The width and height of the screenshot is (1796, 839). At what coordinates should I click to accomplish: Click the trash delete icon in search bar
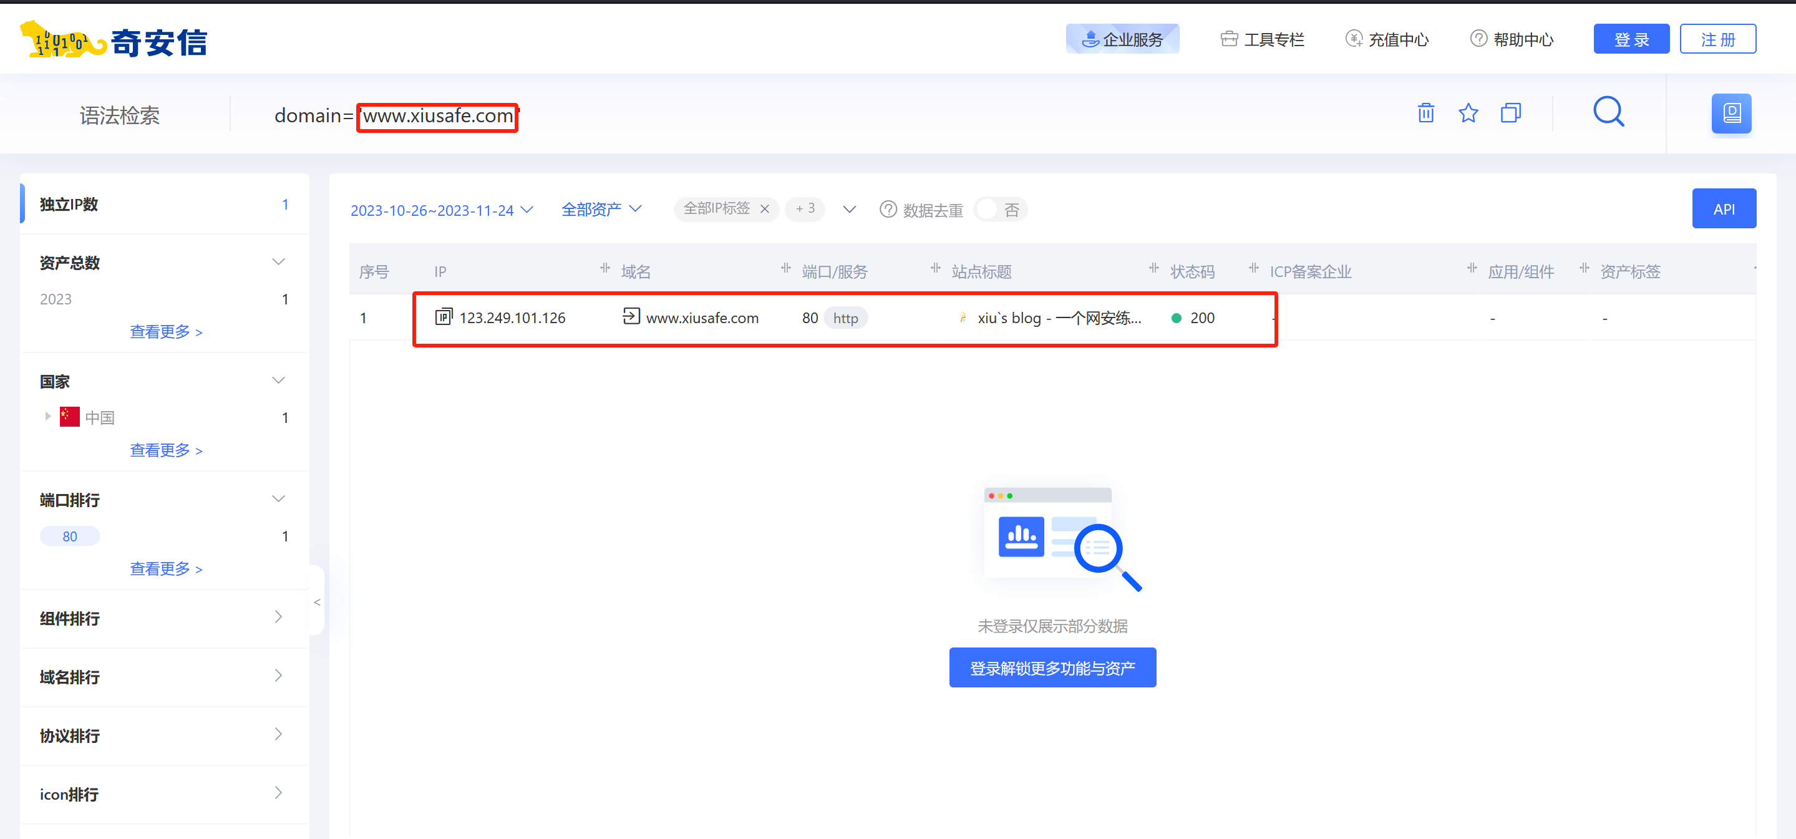(x=1425, y=113)
